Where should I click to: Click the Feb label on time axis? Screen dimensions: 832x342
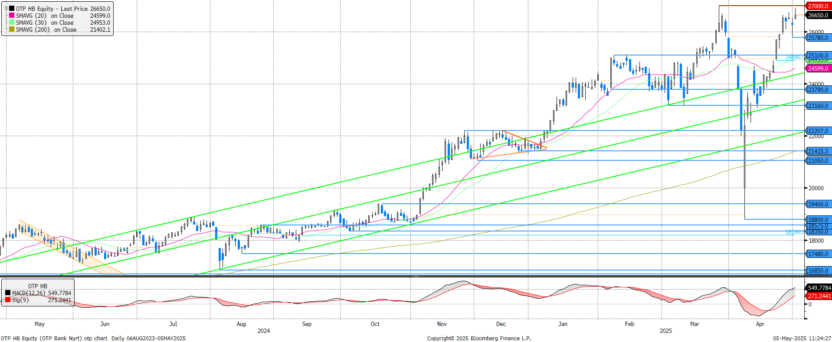(629, 324)
